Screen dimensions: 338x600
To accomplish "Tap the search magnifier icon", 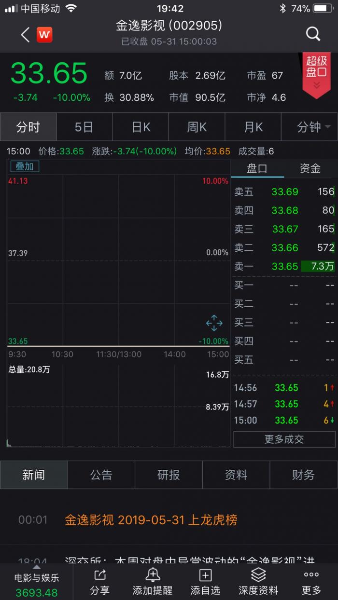I will pyautogui.click(x=313, y=34).
